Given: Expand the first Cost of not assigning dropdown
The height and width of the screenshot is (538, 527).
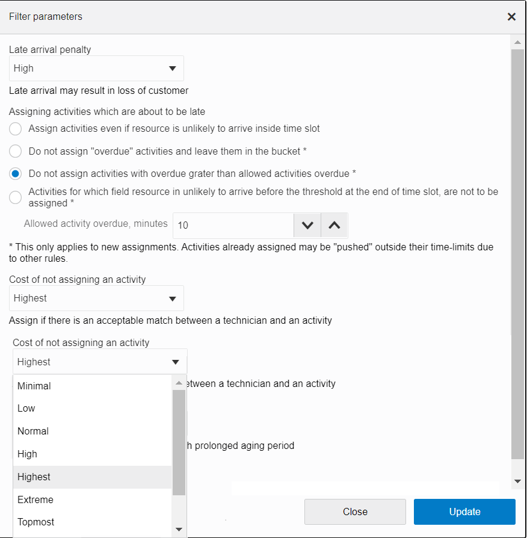Looking at the screenshot, I should point(96,298).
